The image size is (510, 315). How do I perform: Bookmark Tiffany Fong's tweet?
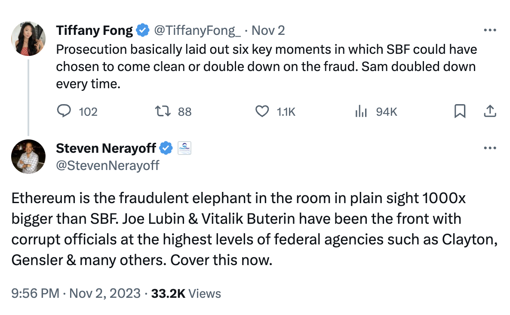click(x=460, y=112)
